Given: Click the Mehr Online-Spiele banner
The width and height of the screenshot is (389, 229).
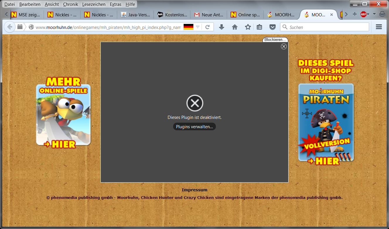Looking at the screenshot, I should pos(63,113).
